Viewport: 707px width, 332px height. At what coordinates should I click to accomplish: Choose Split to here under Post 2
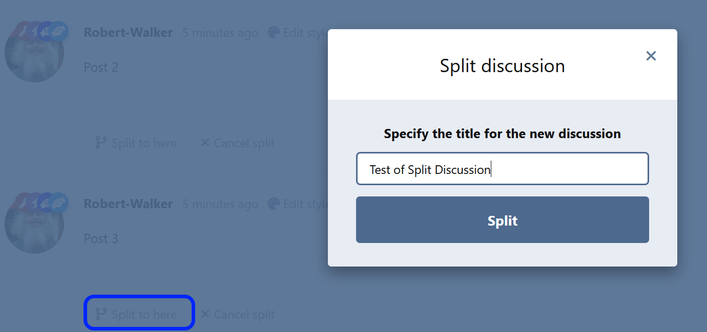136,143
